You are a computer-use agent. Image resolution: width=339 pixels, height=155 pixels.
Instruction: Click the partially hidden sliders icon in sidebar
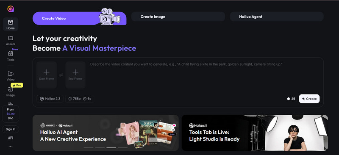[11, 104]
